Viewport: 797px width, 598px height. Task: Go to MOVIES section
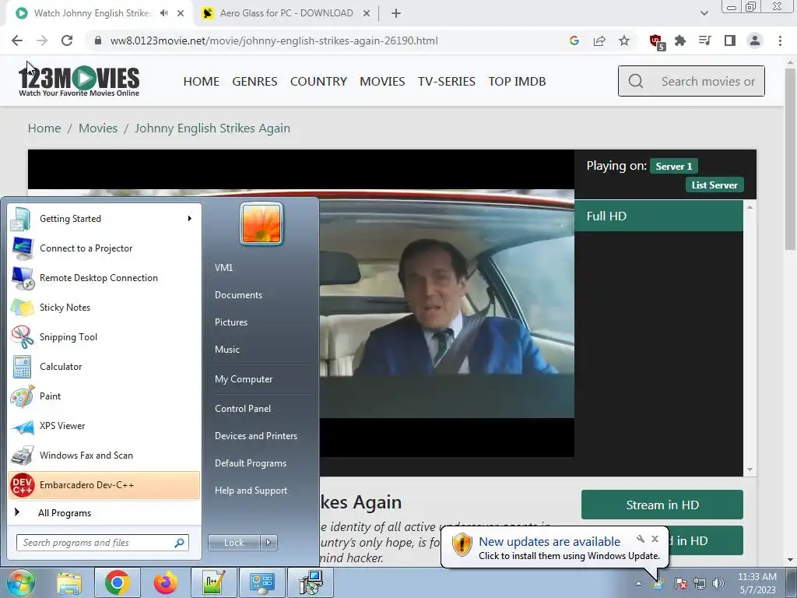382,81
